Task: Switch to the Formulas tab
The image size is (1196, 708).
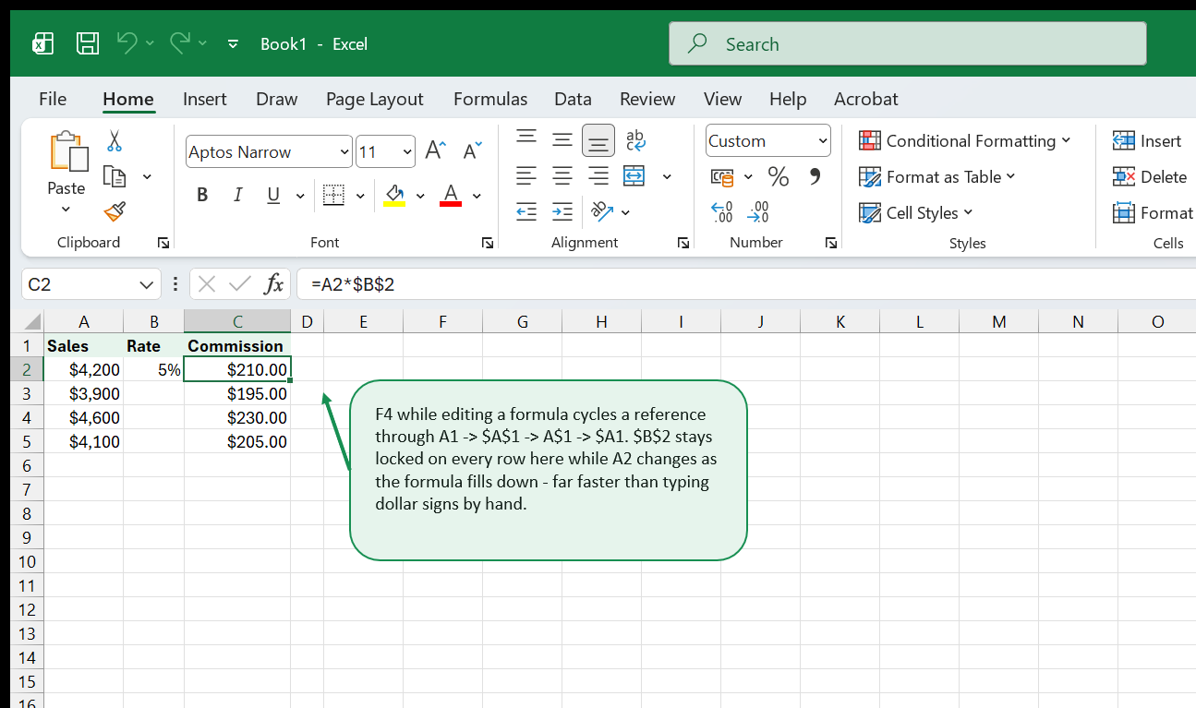Action: click(x=490, y=99)
